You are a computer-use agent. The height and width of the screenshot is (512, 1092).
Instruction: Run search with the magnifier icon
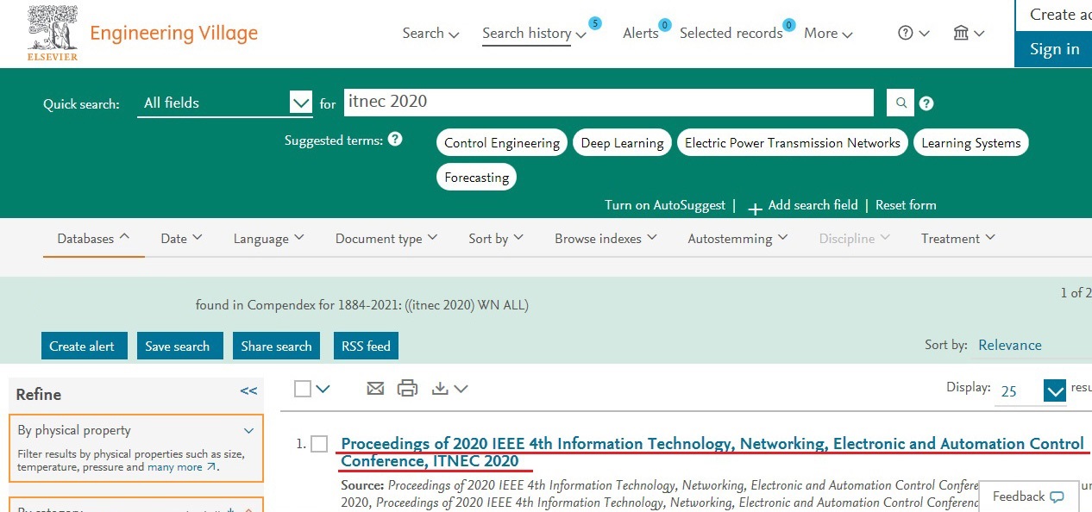901,103
